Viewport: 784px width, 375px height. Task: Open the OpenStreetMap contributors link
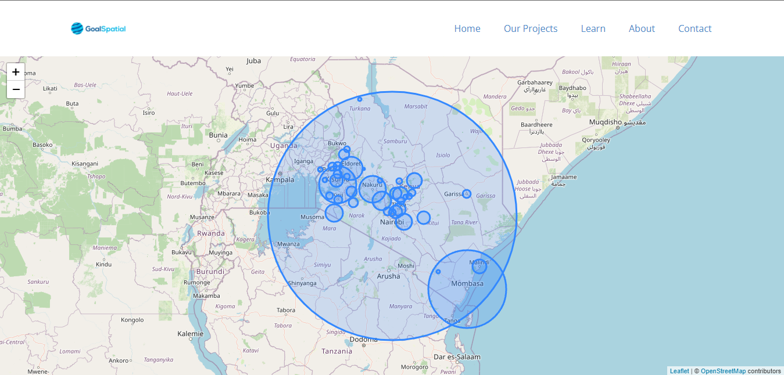pos(722,370)
